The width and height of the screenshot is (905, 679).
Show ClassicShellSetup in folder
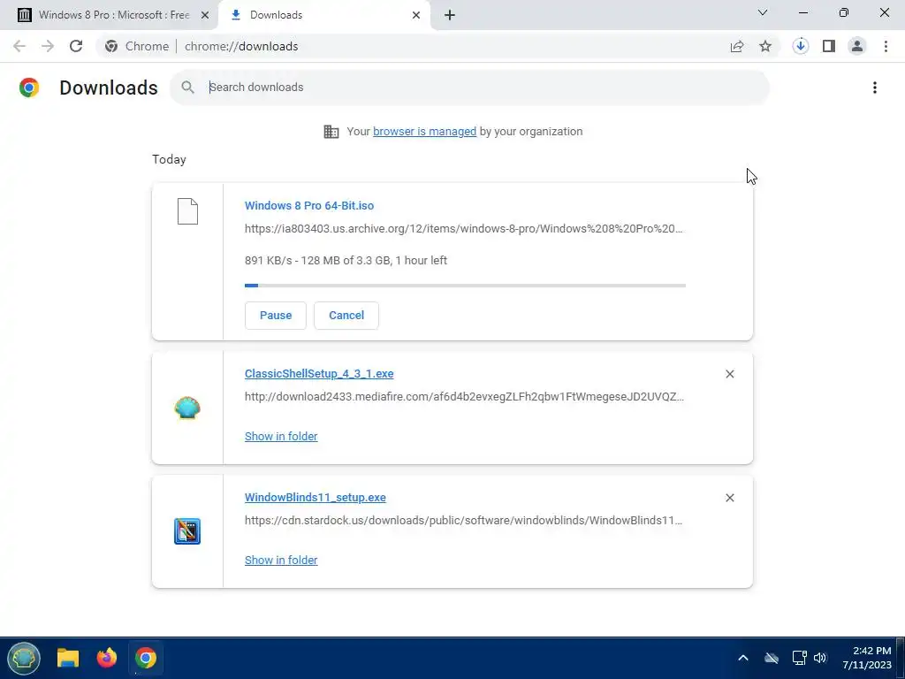pyautogui.click(x=281, y=437)
